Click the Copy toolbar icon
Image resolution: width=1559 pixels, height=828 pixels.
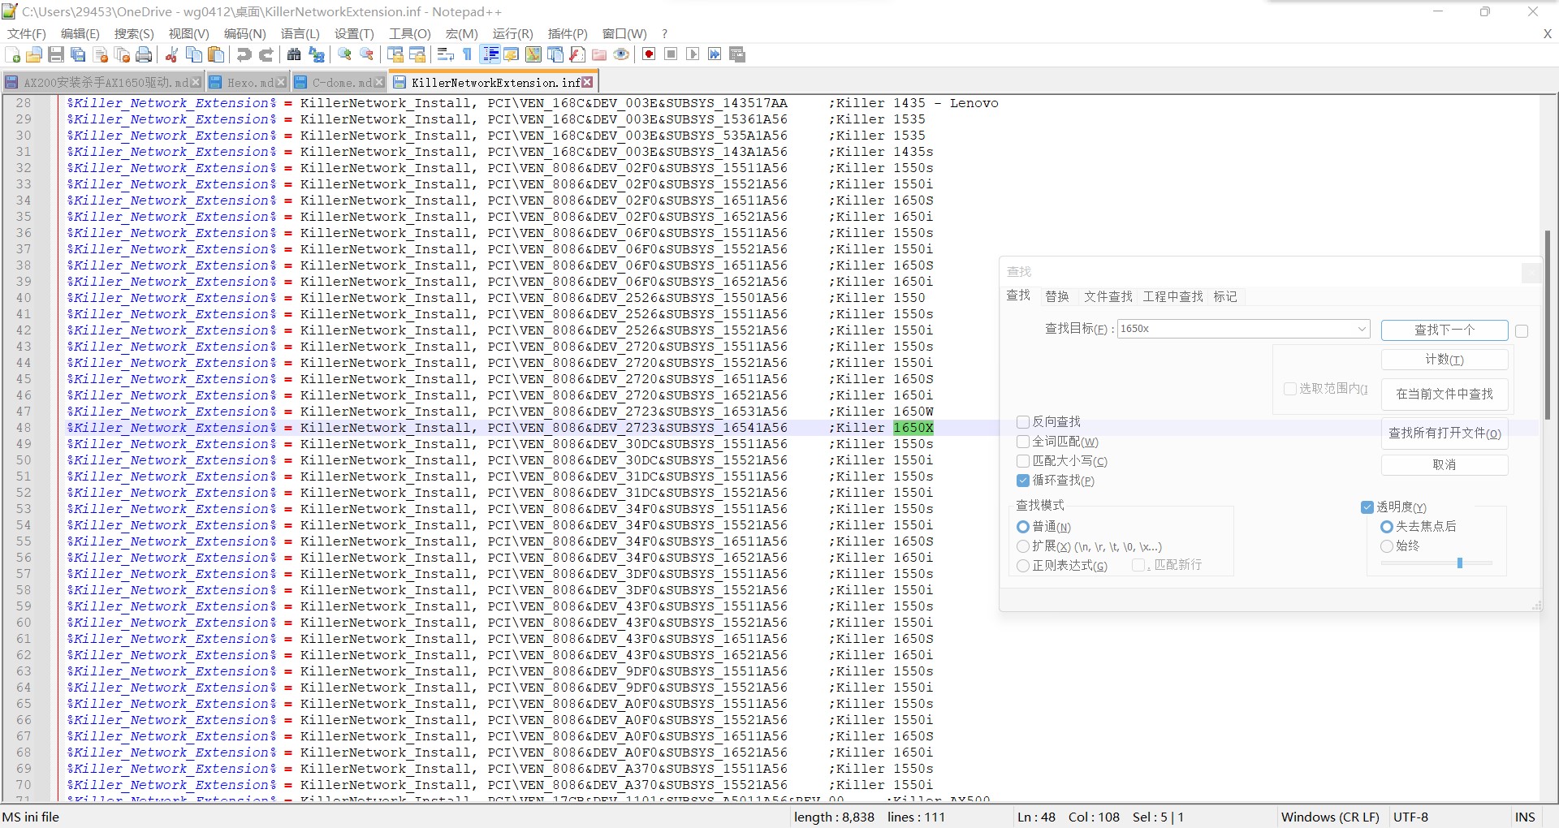click(x=194, y=54)
